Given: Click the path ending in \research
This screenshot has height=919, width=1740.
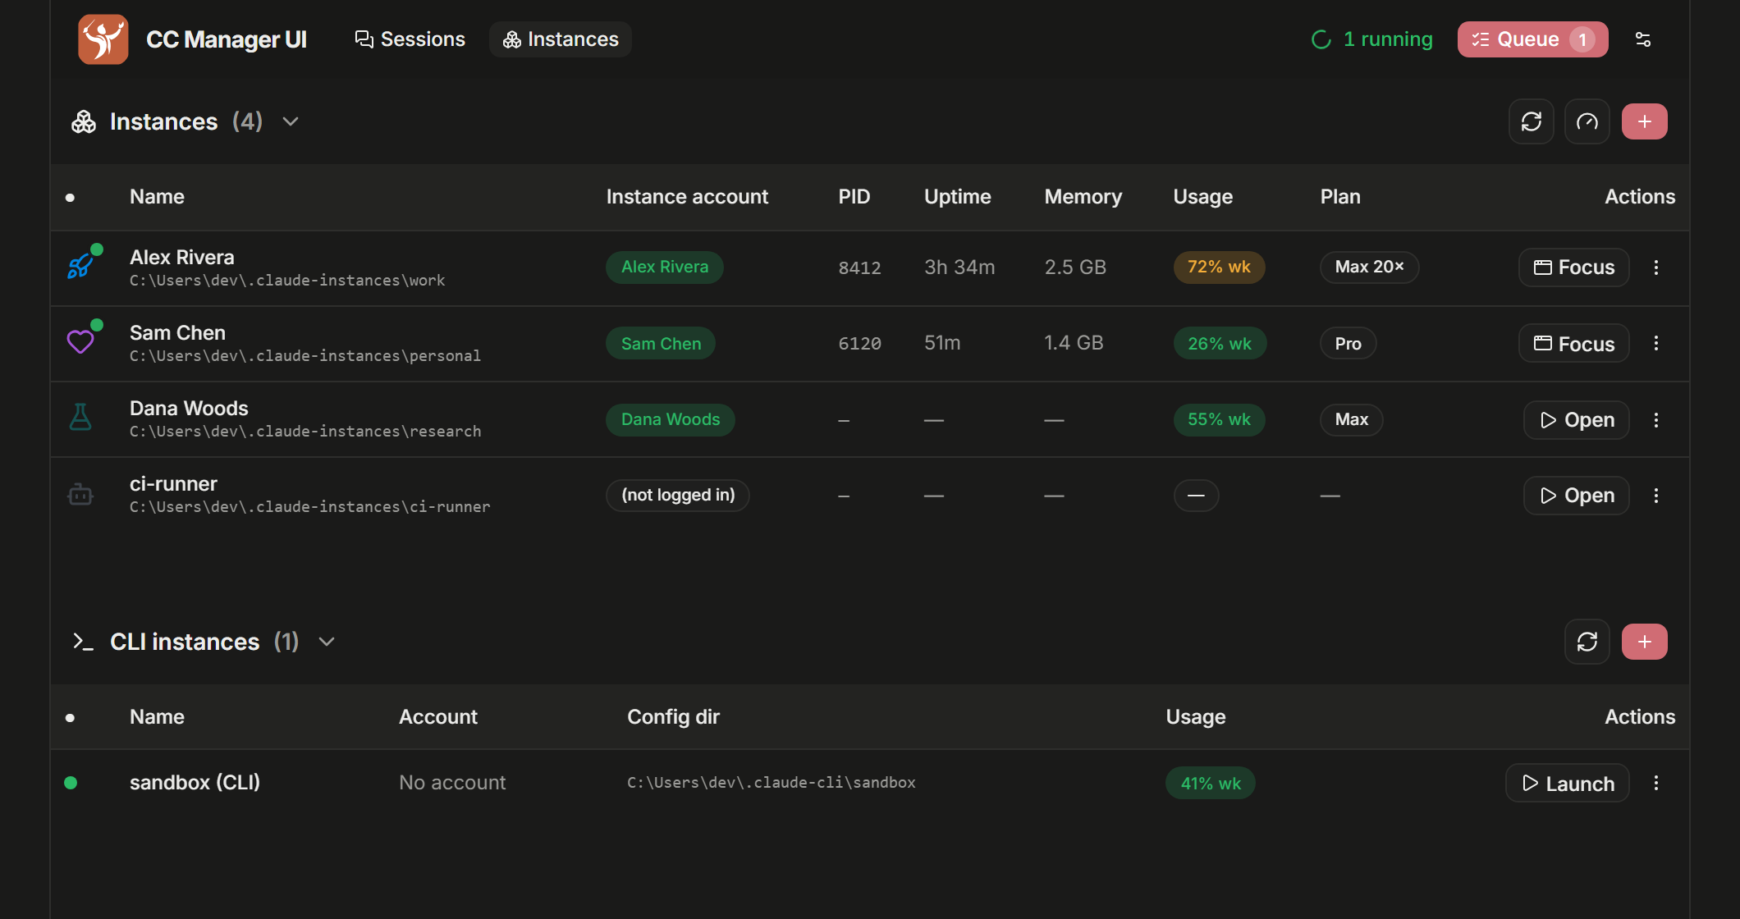Looking at the screenshot, I should click(305, 432).
